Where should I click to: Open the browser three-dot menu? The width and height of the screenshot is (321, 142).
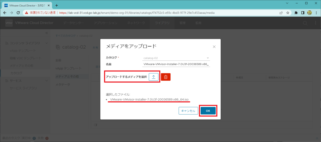(x=316, y=13)
